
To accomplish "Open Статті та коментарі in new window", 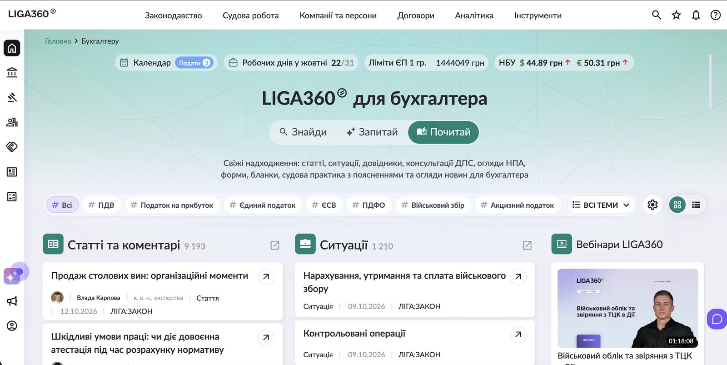I will 275,245.
